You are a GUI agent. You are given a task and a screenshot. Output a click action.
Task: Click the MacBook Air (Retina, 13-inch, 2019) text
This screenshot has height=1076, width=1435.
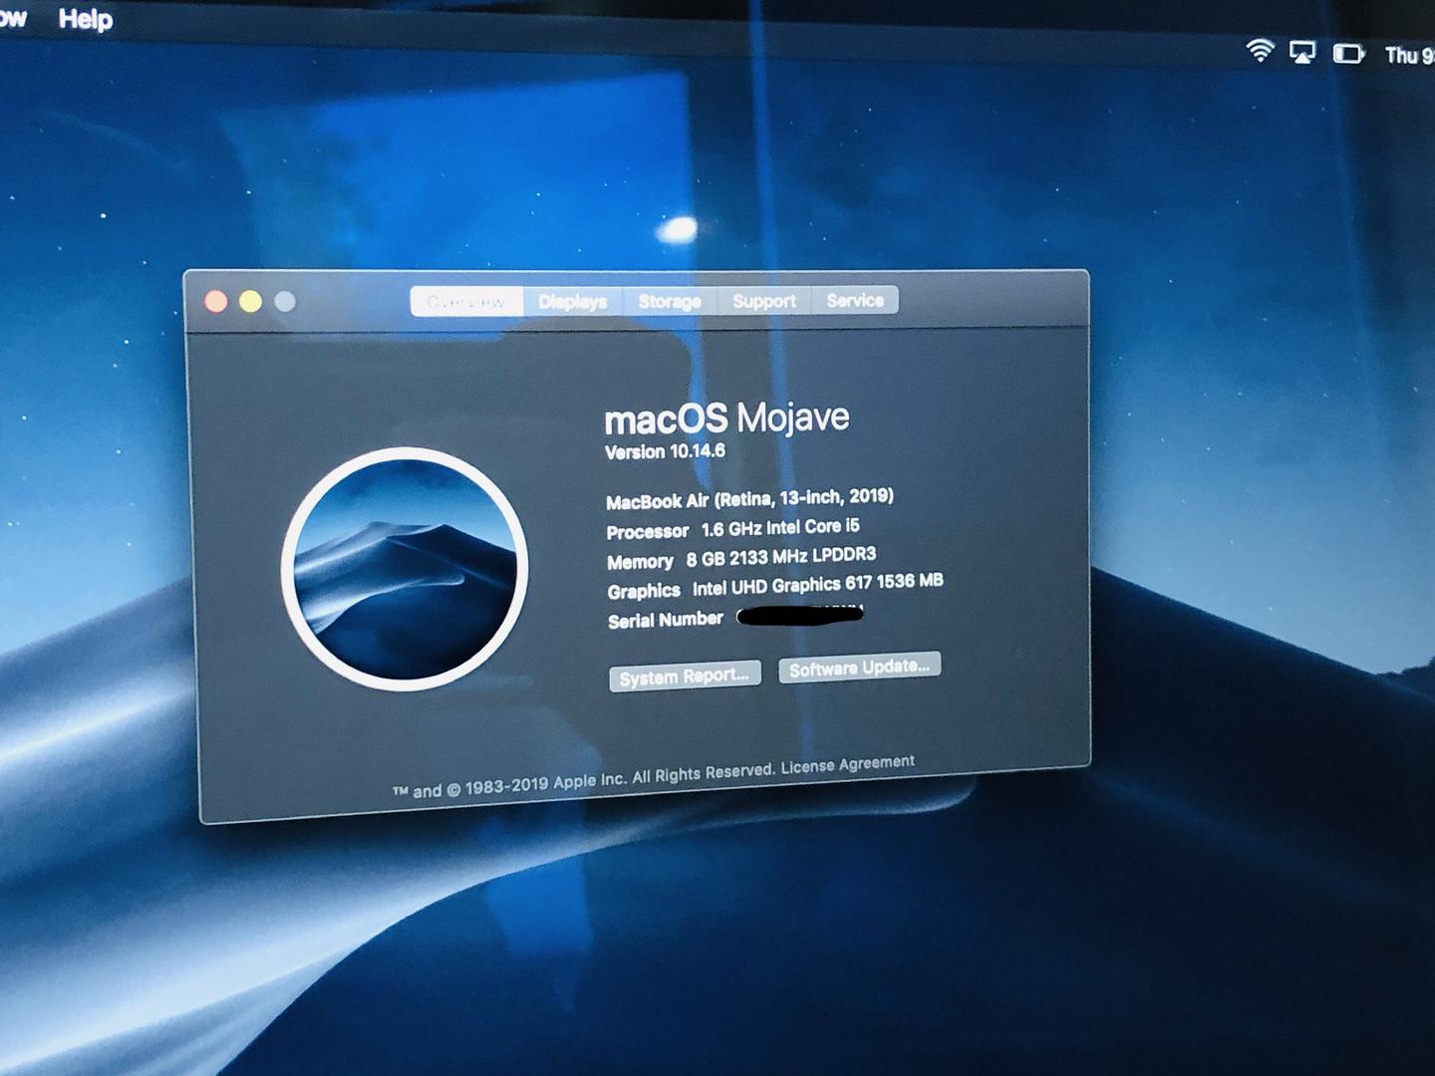coord(749,499)
